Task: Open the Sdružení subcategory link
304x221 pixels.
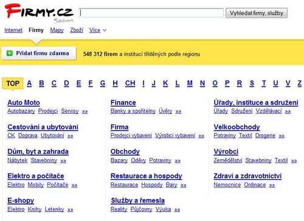Action: tap(242, 111)
